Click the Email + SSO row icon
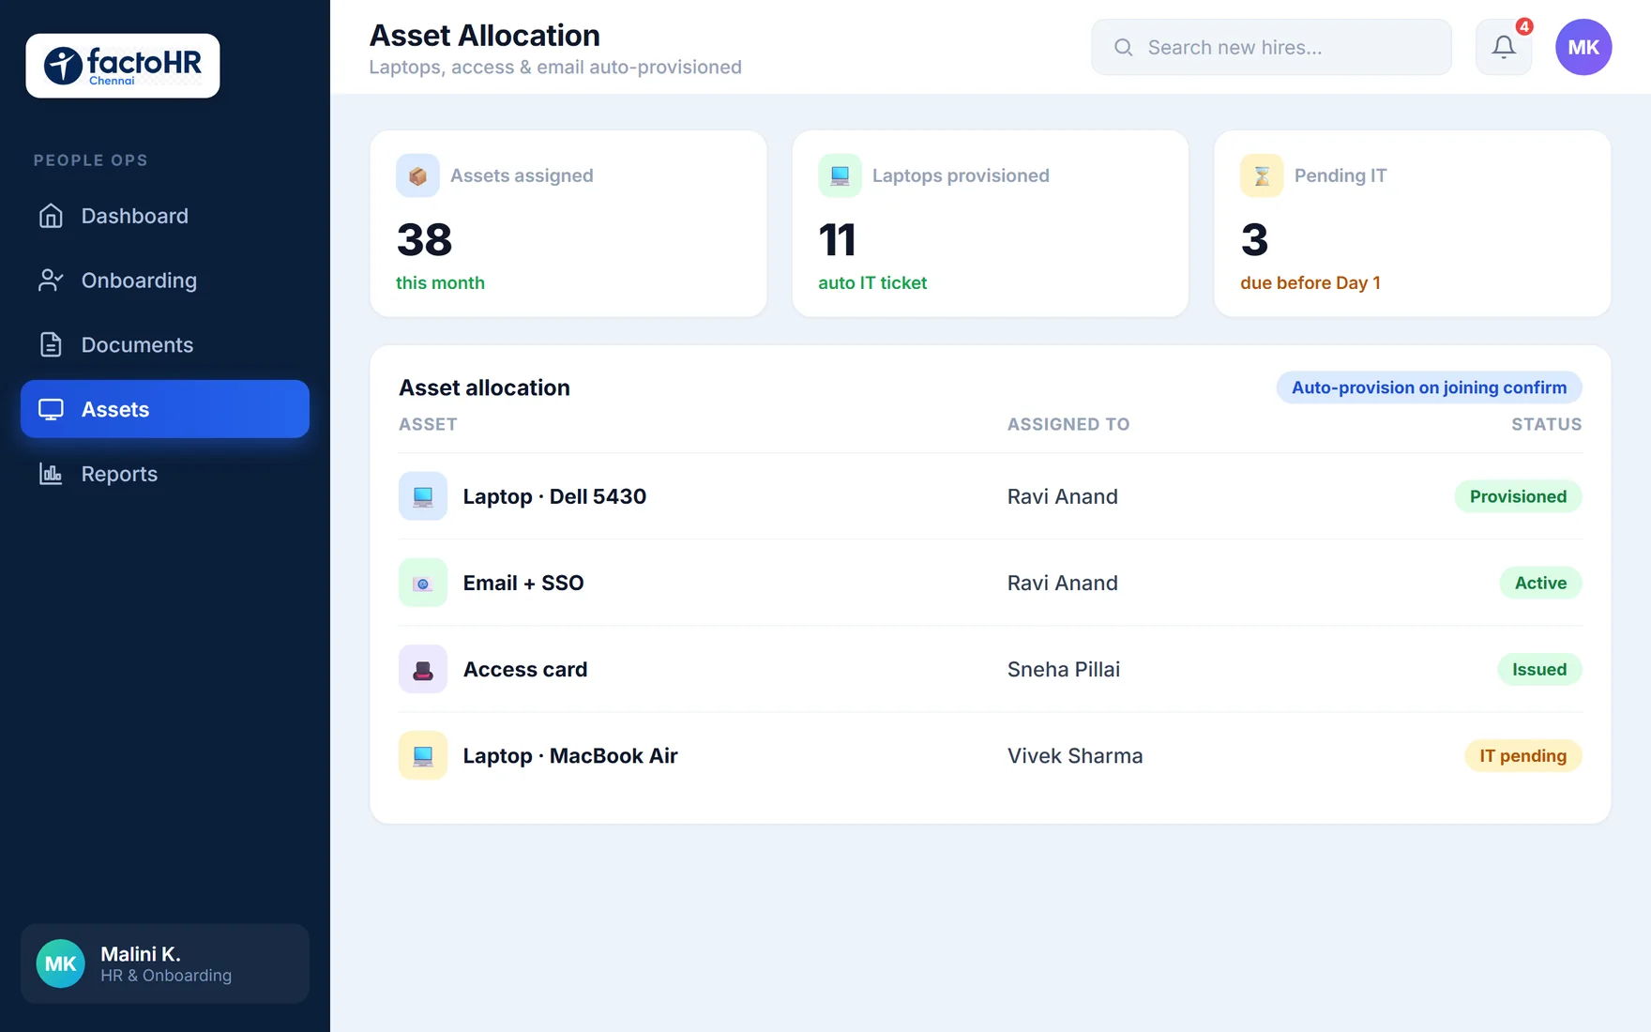The width and height of the screenshot is (1651, 1032). click(423, 583)
